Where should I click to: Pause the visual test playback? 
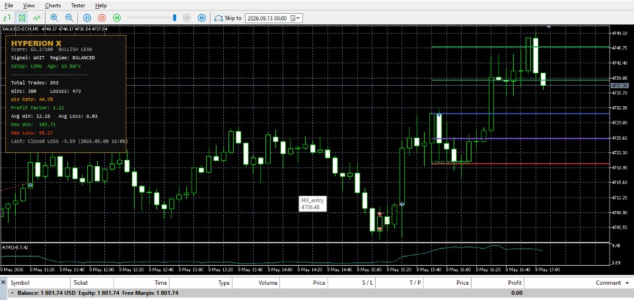pyautogui.click(x=87, y=18)
